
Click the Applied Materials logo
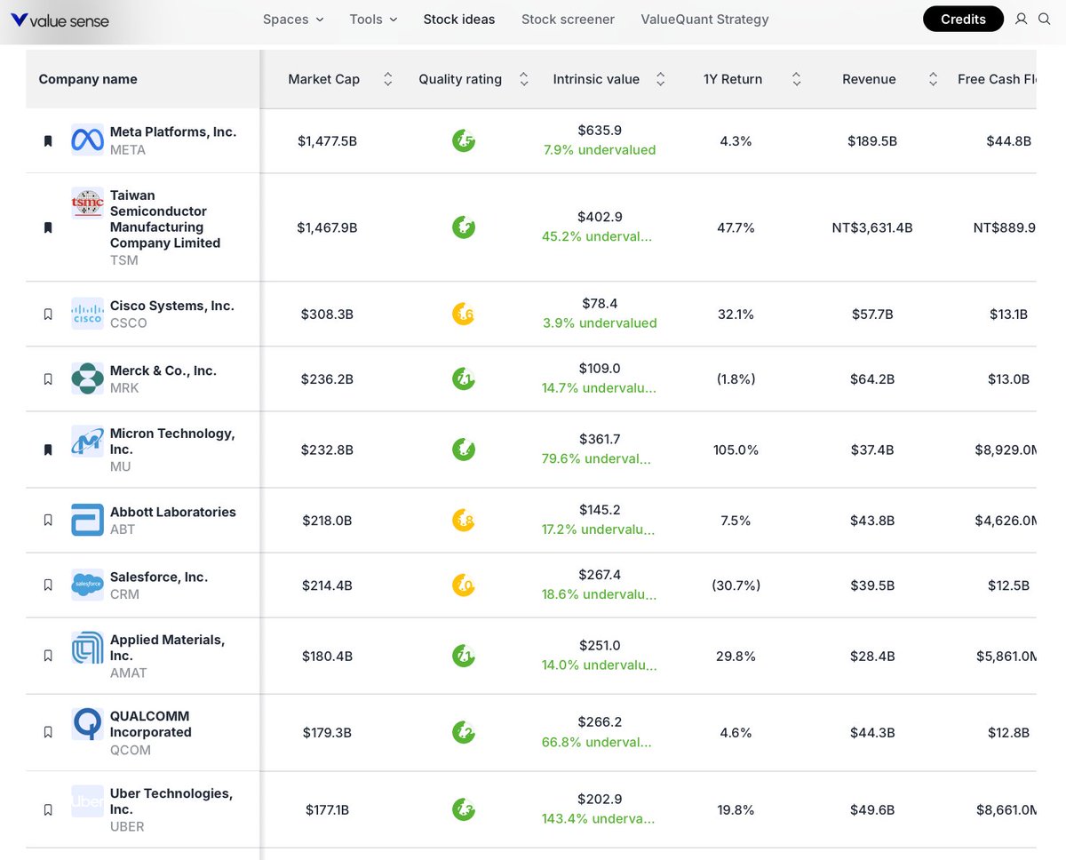click(x=87, y=648)
